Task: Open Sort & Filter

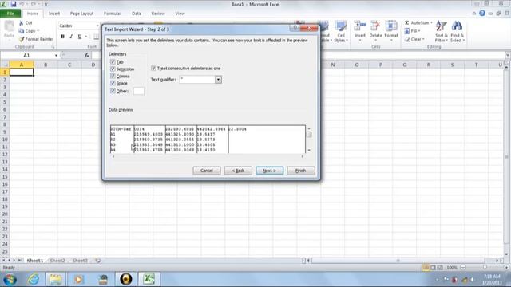Action: (442, 31)
